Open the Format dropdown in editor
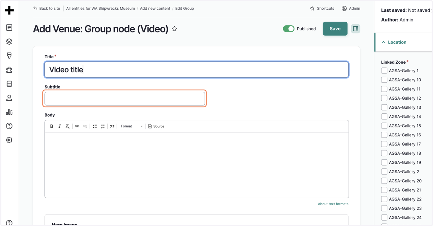 click(x=131, y=126)
